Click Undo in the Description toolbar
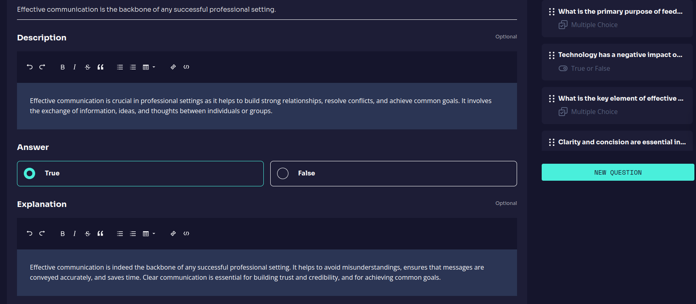The width and height of the screenshot is (696, 304). coord(29,67)
